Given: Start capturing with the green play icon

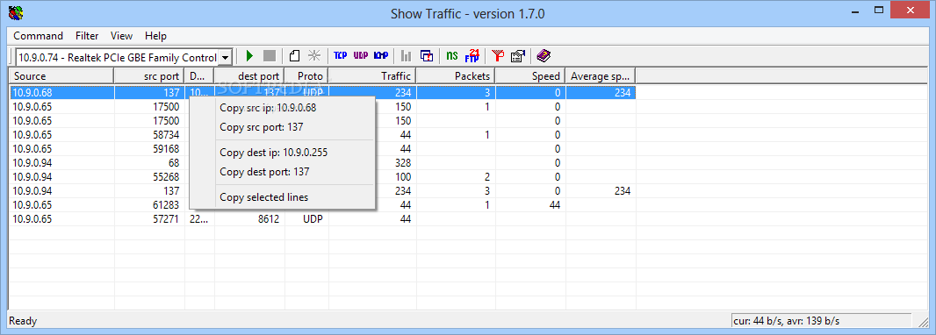Looking at the screenshot, I should (249, 56).
